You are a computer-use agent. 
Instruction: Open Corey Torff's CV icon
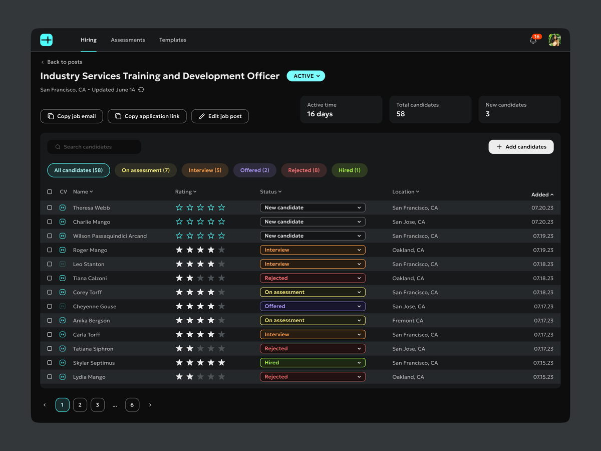(x=63, y=292)
